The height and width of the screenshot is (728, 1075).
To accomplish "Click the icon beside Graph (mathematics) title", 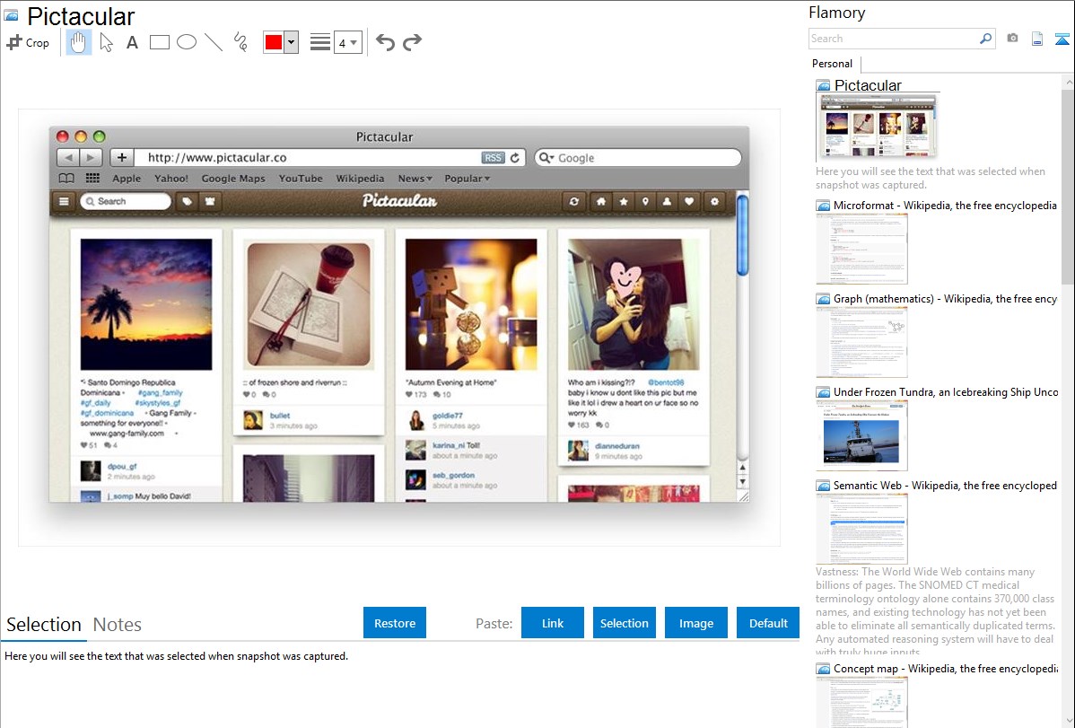I will pyautogui.click(x=823, y=299).
